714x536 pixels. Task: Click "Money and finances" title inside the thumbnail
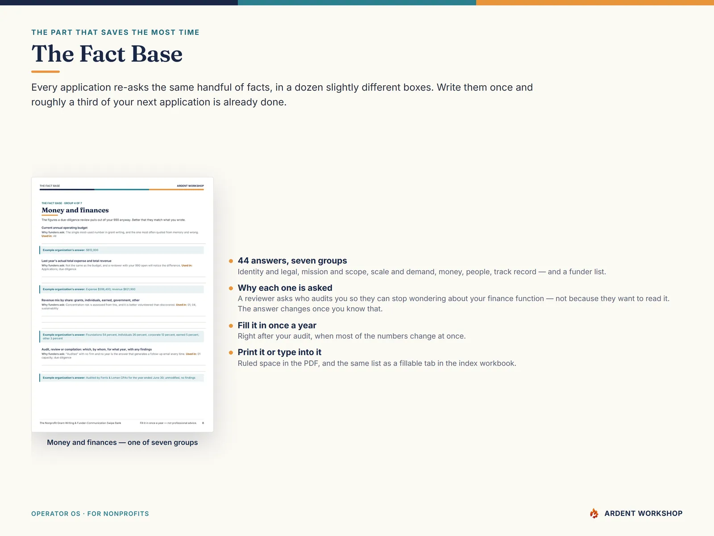(75, 210)
